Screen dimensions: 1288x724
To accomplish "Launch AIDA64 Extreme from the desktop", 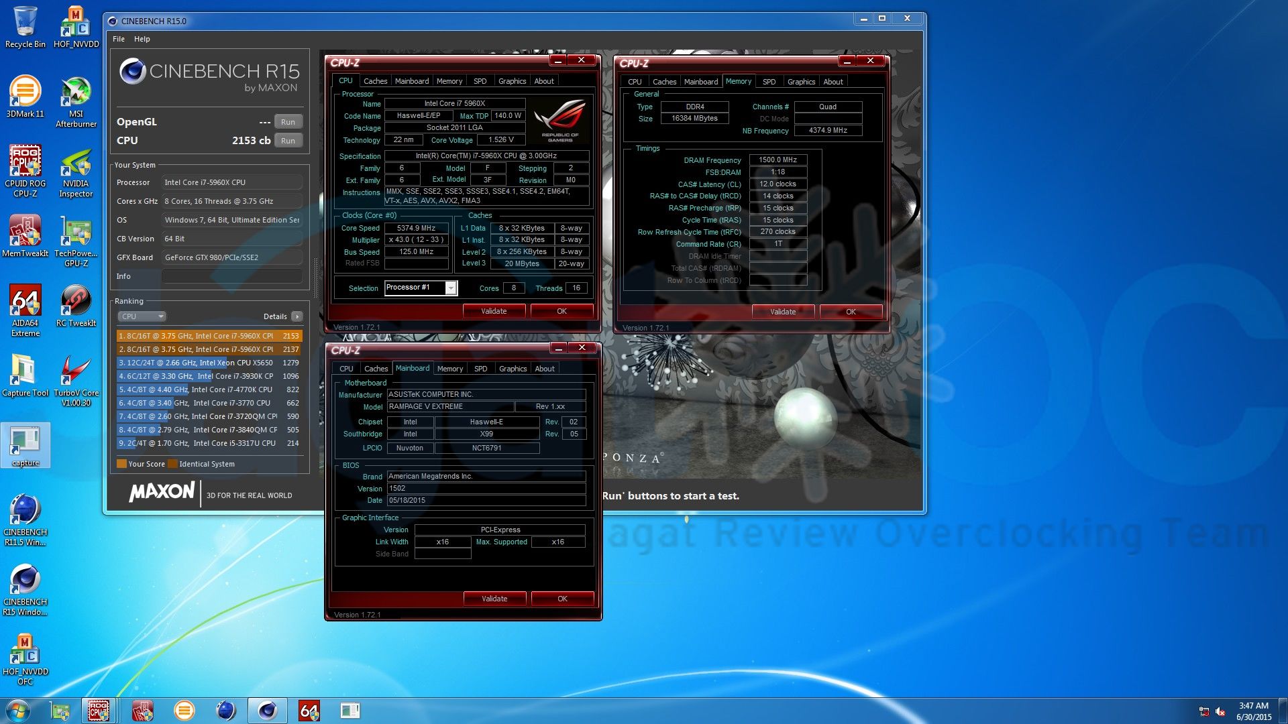I will coord(25,311).
